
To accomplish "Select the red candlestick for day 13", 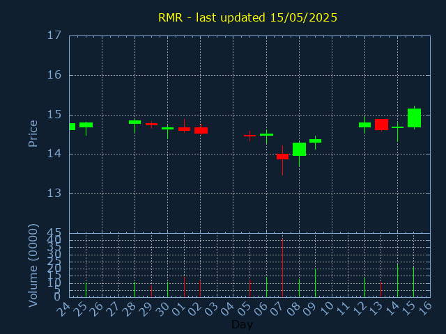I will pos(381,125).
